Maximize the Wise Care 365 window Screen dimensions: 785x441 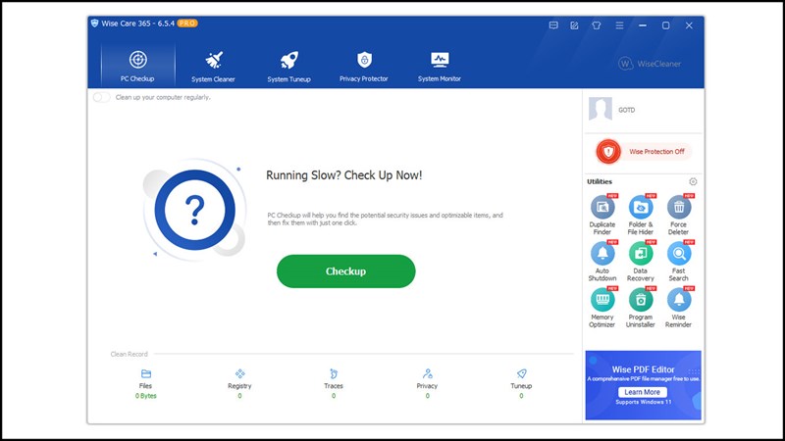click(665, 25)
